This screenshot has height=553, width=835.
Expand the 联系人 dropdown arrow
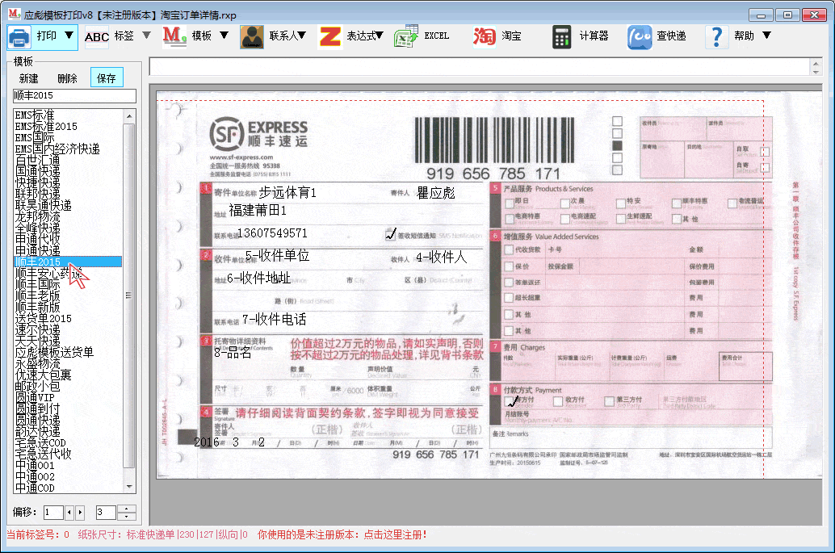tap(301, 36)
